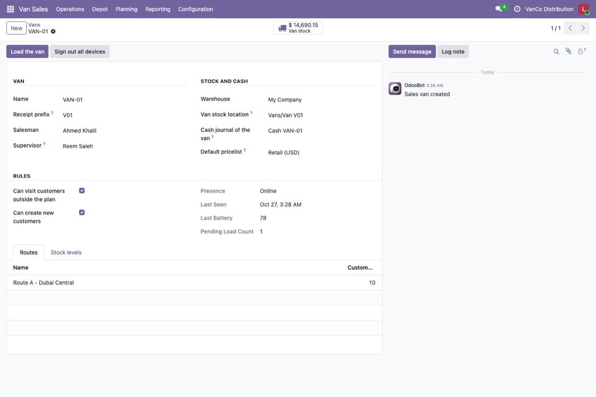Click the OdooBot avatar
This screenshot has height=397, width=596.
coord(395,88)
